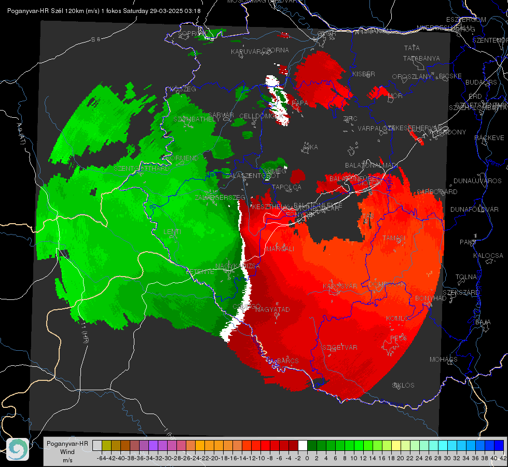508x467 pixels.
Task: Click the SARVAR town label
Action: point(221,115)
